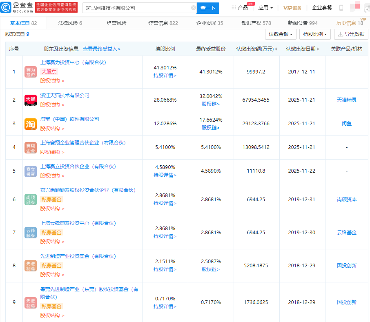The width and height of the screenshot is (370, 322).
Task: Expand 股权结构 for 先进制造产业投资基金
Action: pos(52,275)
